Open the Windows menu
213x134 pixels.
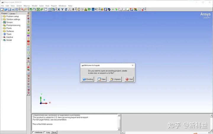point(62,6)
